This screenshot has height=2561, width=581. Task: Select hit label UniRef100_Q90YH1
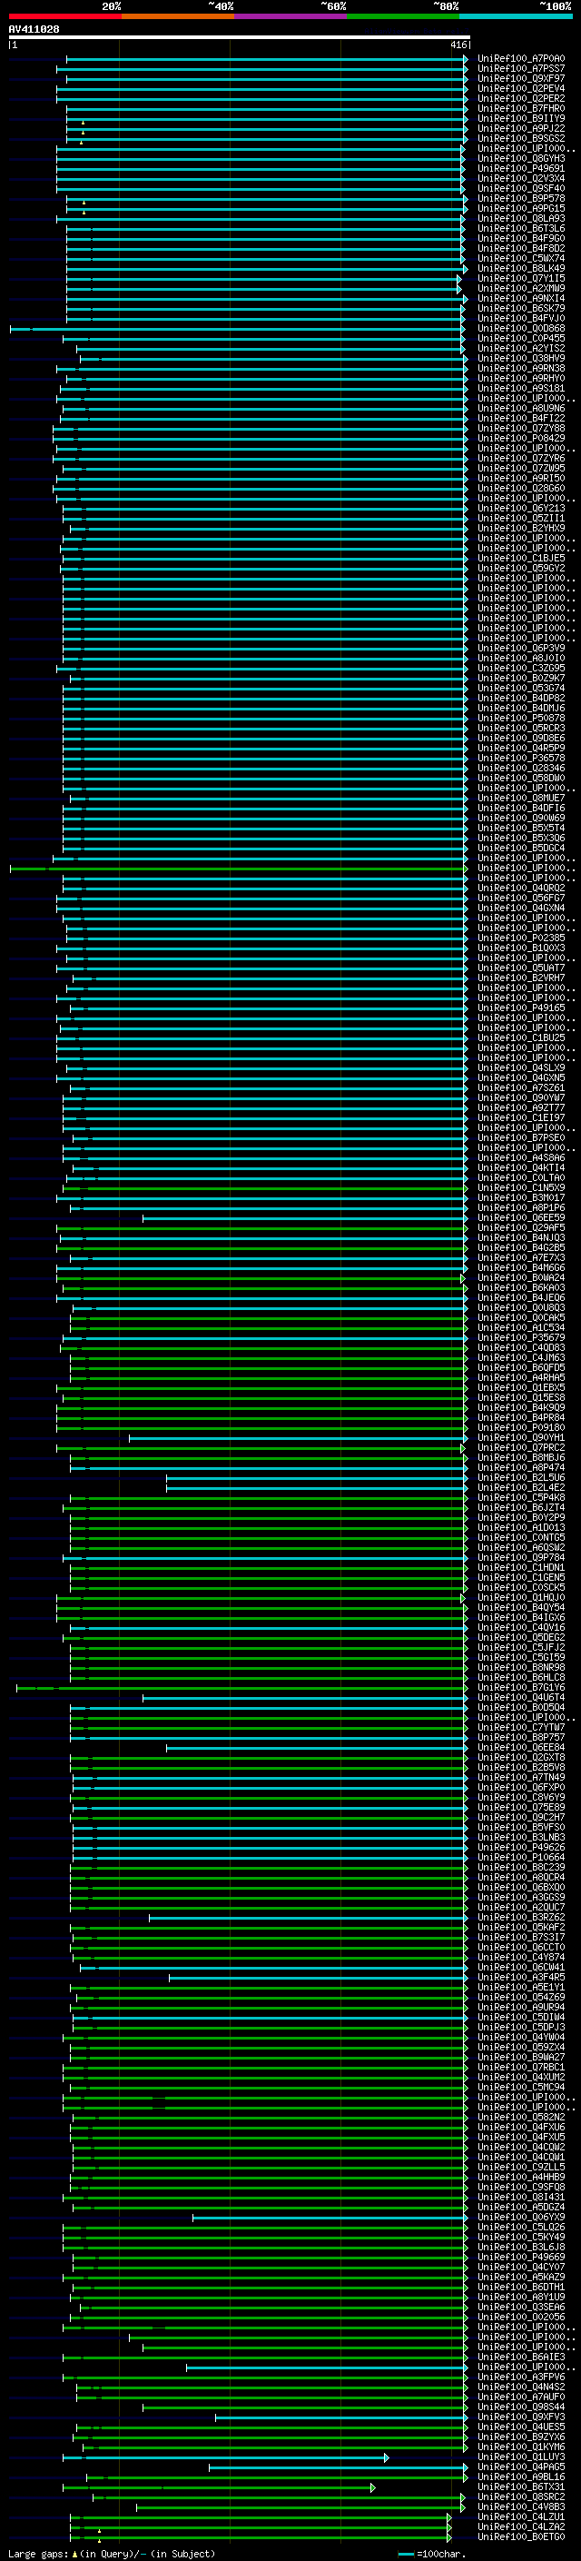tap(520, 1436)
